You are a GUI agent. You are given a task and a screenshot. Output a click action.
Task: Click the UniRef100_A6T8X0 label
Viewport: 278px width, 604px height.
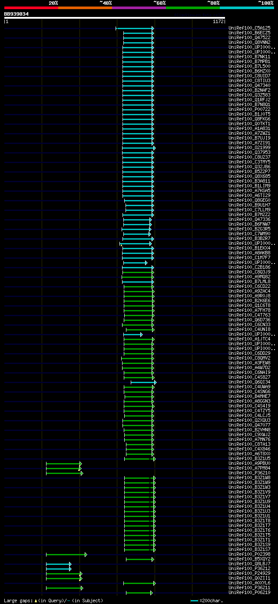249,454
